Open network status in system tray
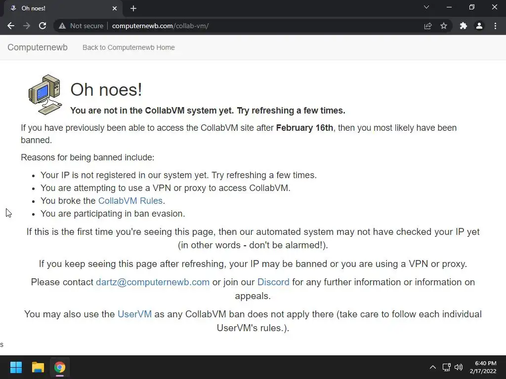 [447, 367]
